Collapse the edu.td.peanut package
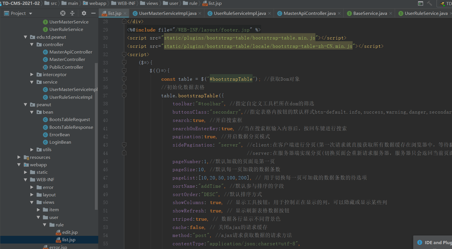Screen dimensions: 452x249 [x=25, y=37]
